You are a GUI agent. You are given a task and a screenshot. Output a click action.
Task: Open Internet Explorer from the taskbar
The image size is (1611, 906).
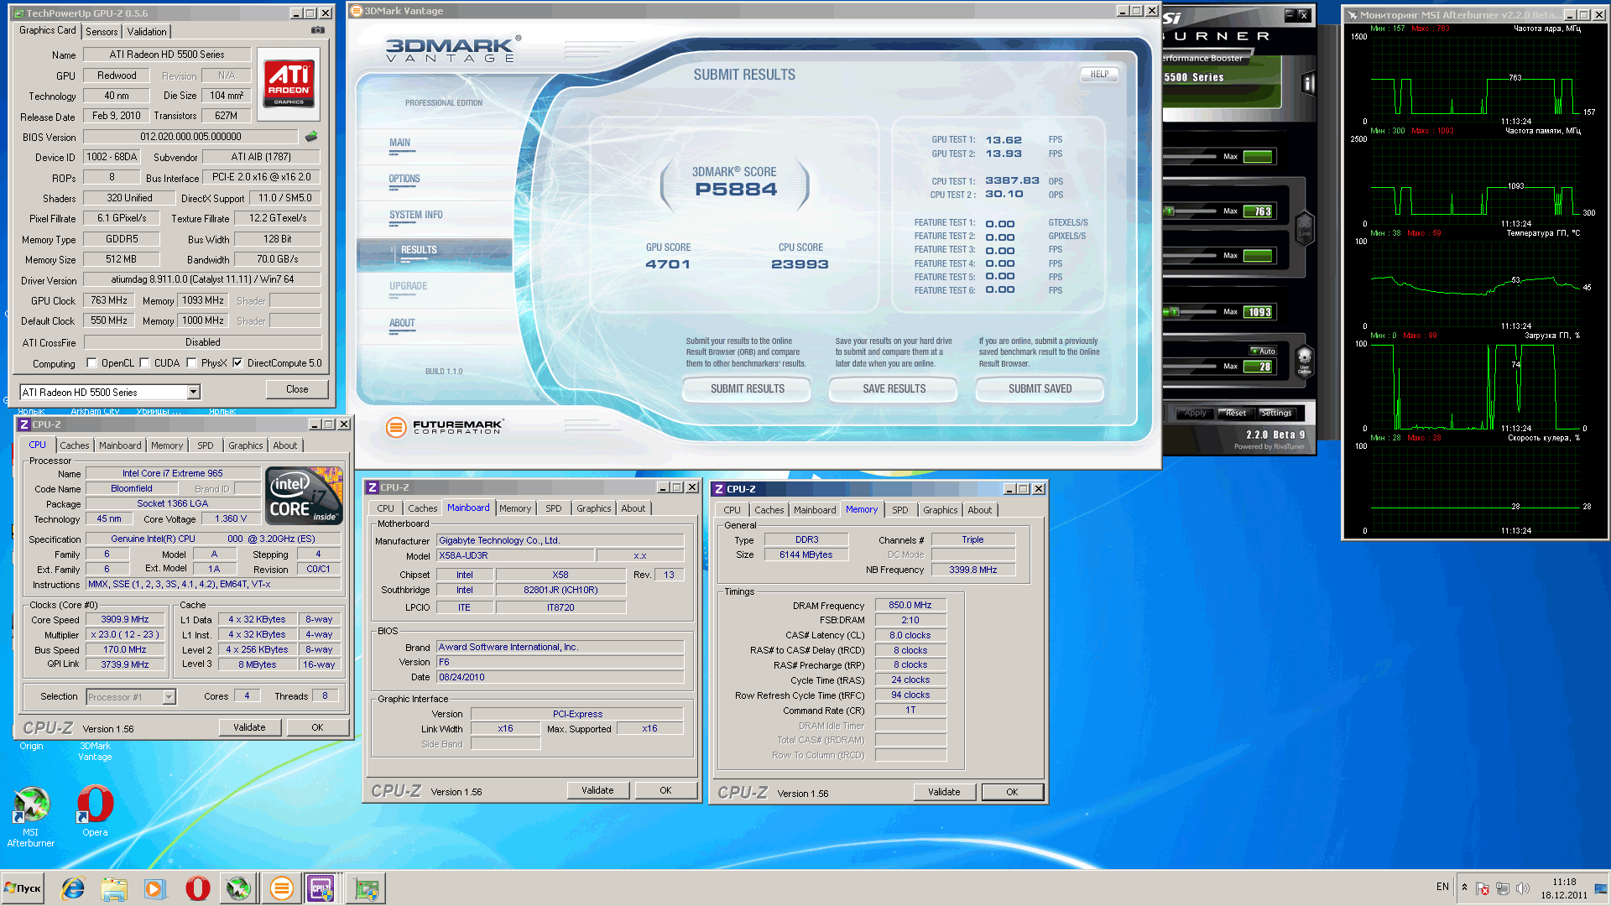pos(73,888)
